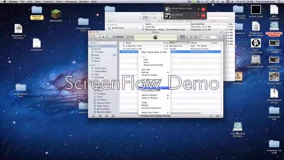Screen dimensions: 284x160
Task: Expand the Rating submenu
Action: click(154, 72)
